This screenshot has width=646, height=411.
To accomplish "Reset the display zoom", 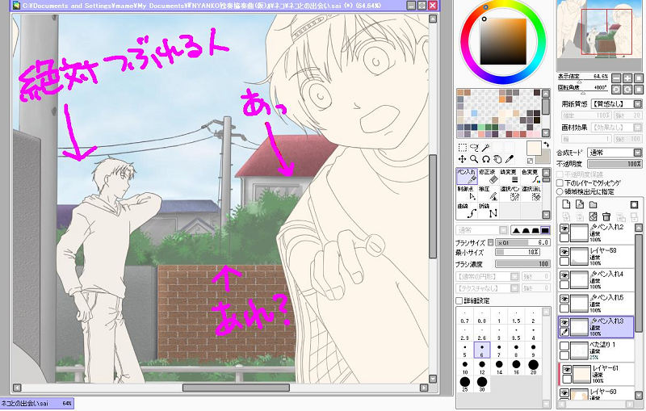I will click(x=638, y=78).
